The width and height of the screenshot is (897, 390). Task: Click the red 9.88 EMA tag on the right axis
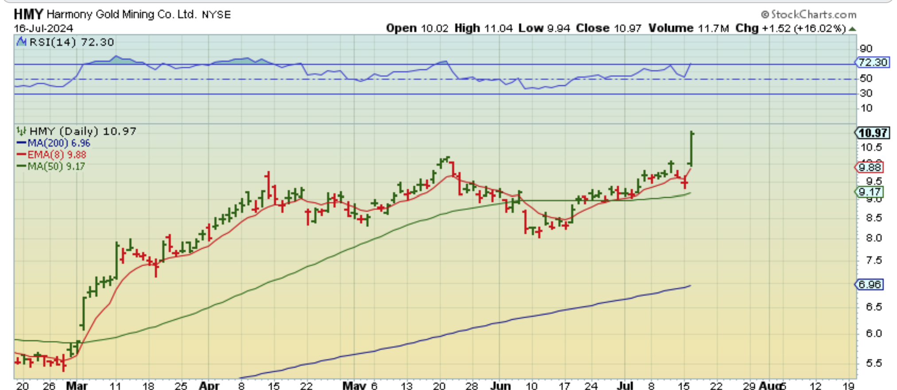[x=870, y=168]
